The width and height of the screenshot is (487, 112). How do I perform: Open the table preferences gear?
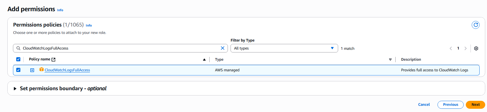tap(476, 48)
